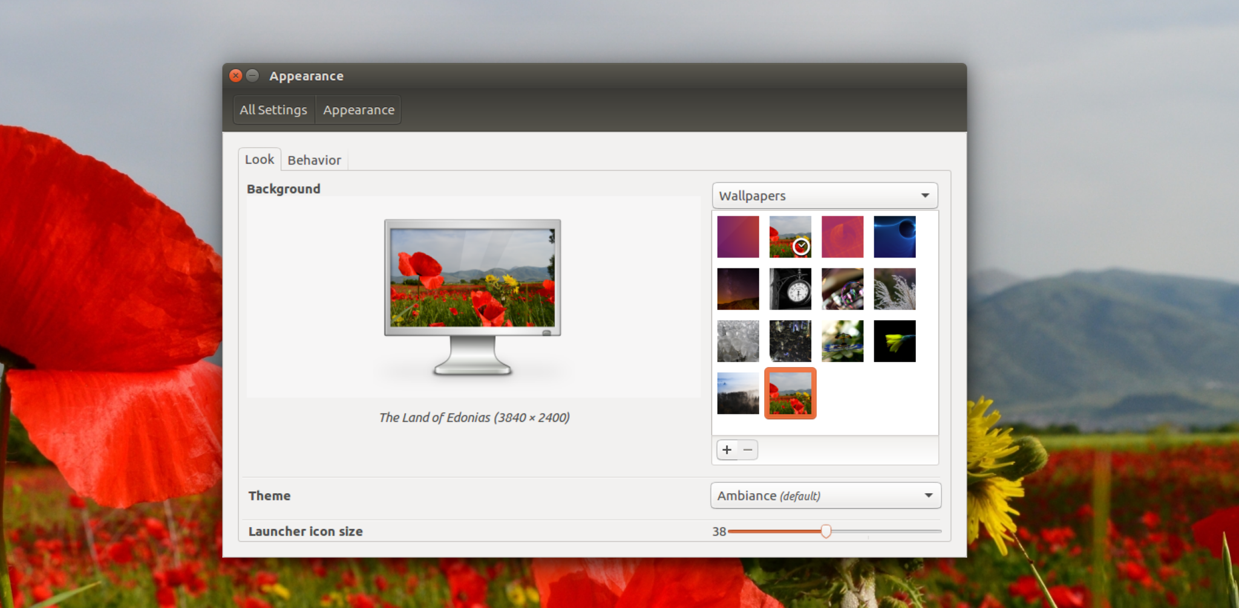Select the currently applied poppy wallpaper with checkmark
1239x608 pixels.
click(790, 236)
